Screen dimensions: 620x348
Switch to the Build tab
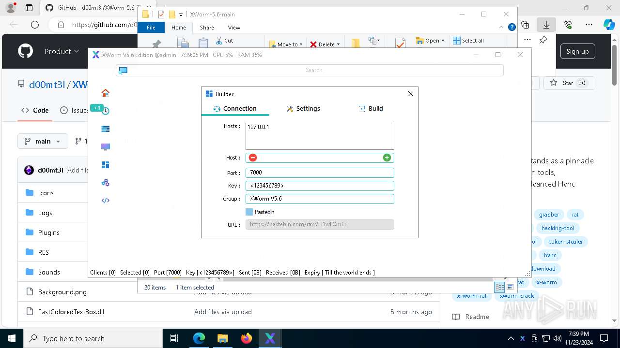pyautogui.click(x=371, y=108)
